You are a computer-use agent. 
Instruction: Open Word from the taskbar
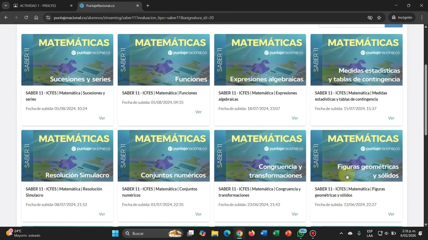pyautogui.click(x=264, y=233)
